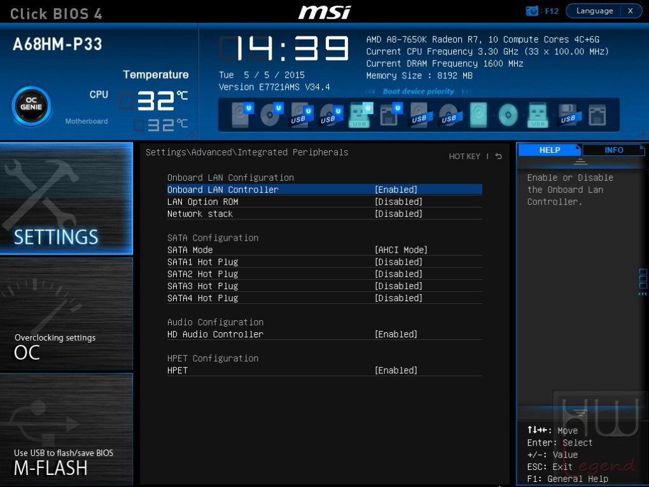Image resolution: width=649 pixels, height=487 pixels.
Task: Click left arrows beside Boot device priority
Action: [370, 92]
